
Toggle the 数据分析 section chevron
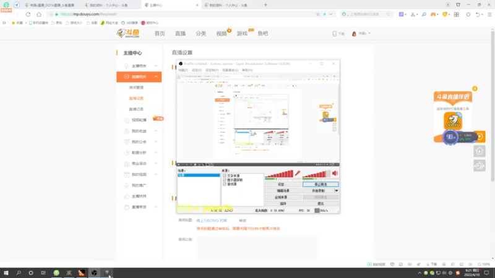tap(156, 153)
